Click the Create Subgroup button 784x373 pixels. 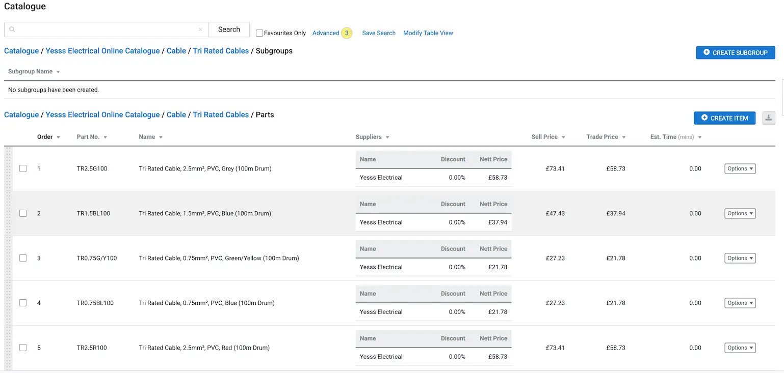point(736,52)
